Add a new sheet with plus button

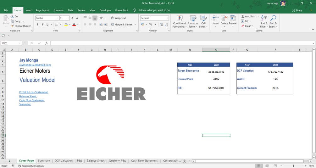click(184, 161)
